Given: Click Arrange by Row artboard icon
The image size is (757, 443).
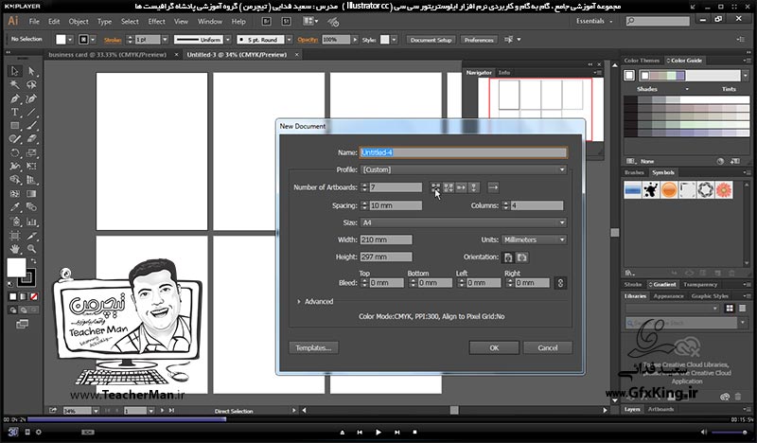Looking at the screenshot, I should coord(462,187).
